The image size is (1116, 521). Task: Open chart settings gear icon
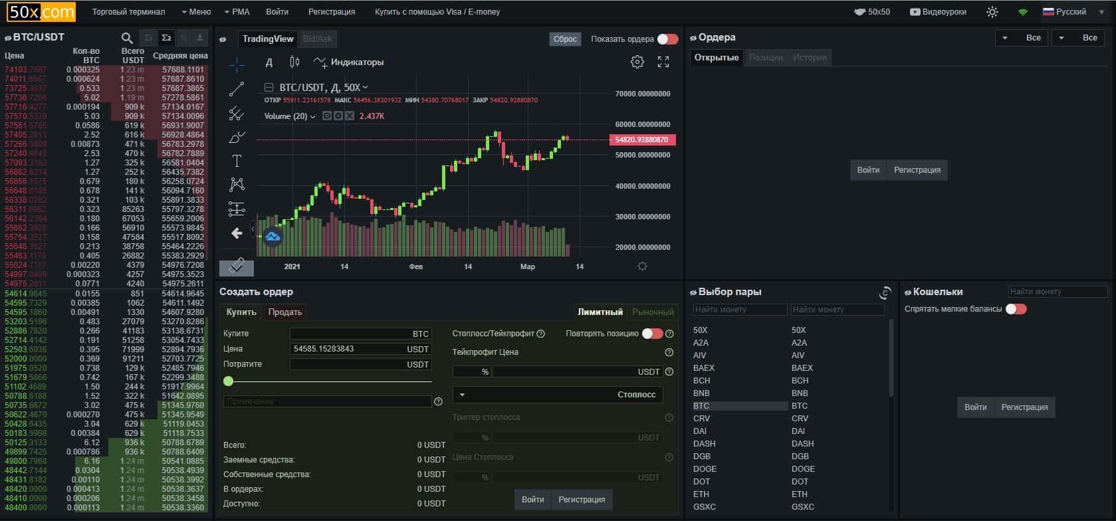click(637, 62)
